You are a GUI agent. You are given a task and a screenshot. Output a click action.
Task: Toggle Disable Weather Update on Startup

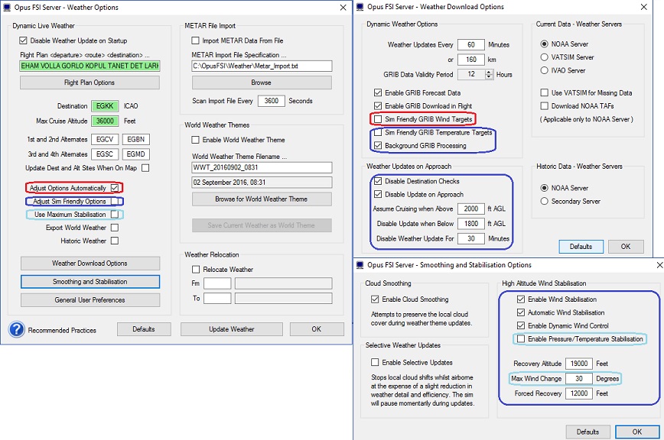(23, 40)
